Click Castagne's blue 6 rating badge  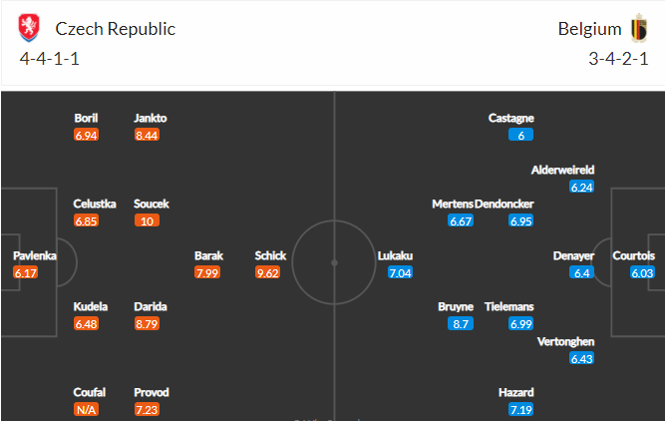(x=521, y=135)
